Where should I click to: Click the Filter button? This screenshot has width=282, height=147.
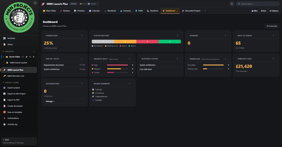click(x=254, y=11)
